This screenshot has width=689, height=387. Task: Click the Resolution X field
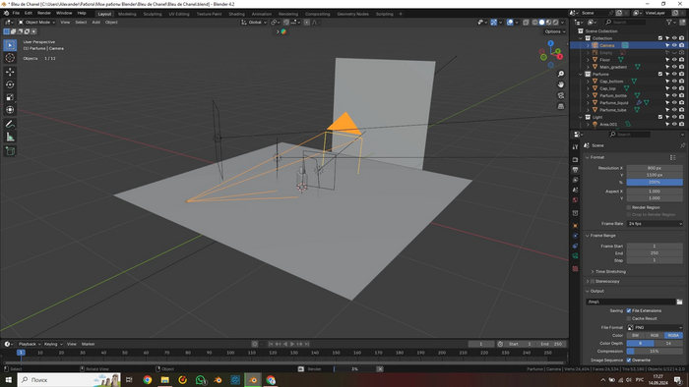(x=655, y=168)
